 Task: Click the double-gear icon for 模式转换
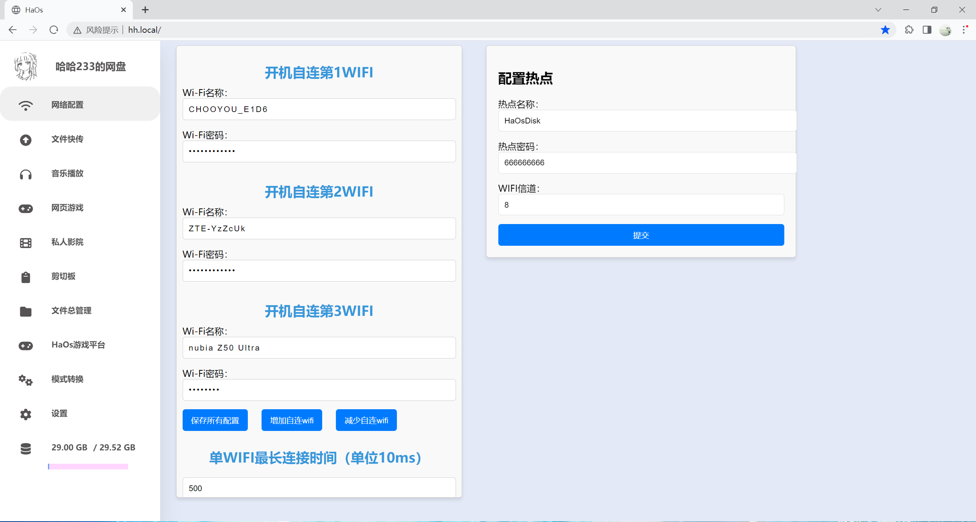26,380
